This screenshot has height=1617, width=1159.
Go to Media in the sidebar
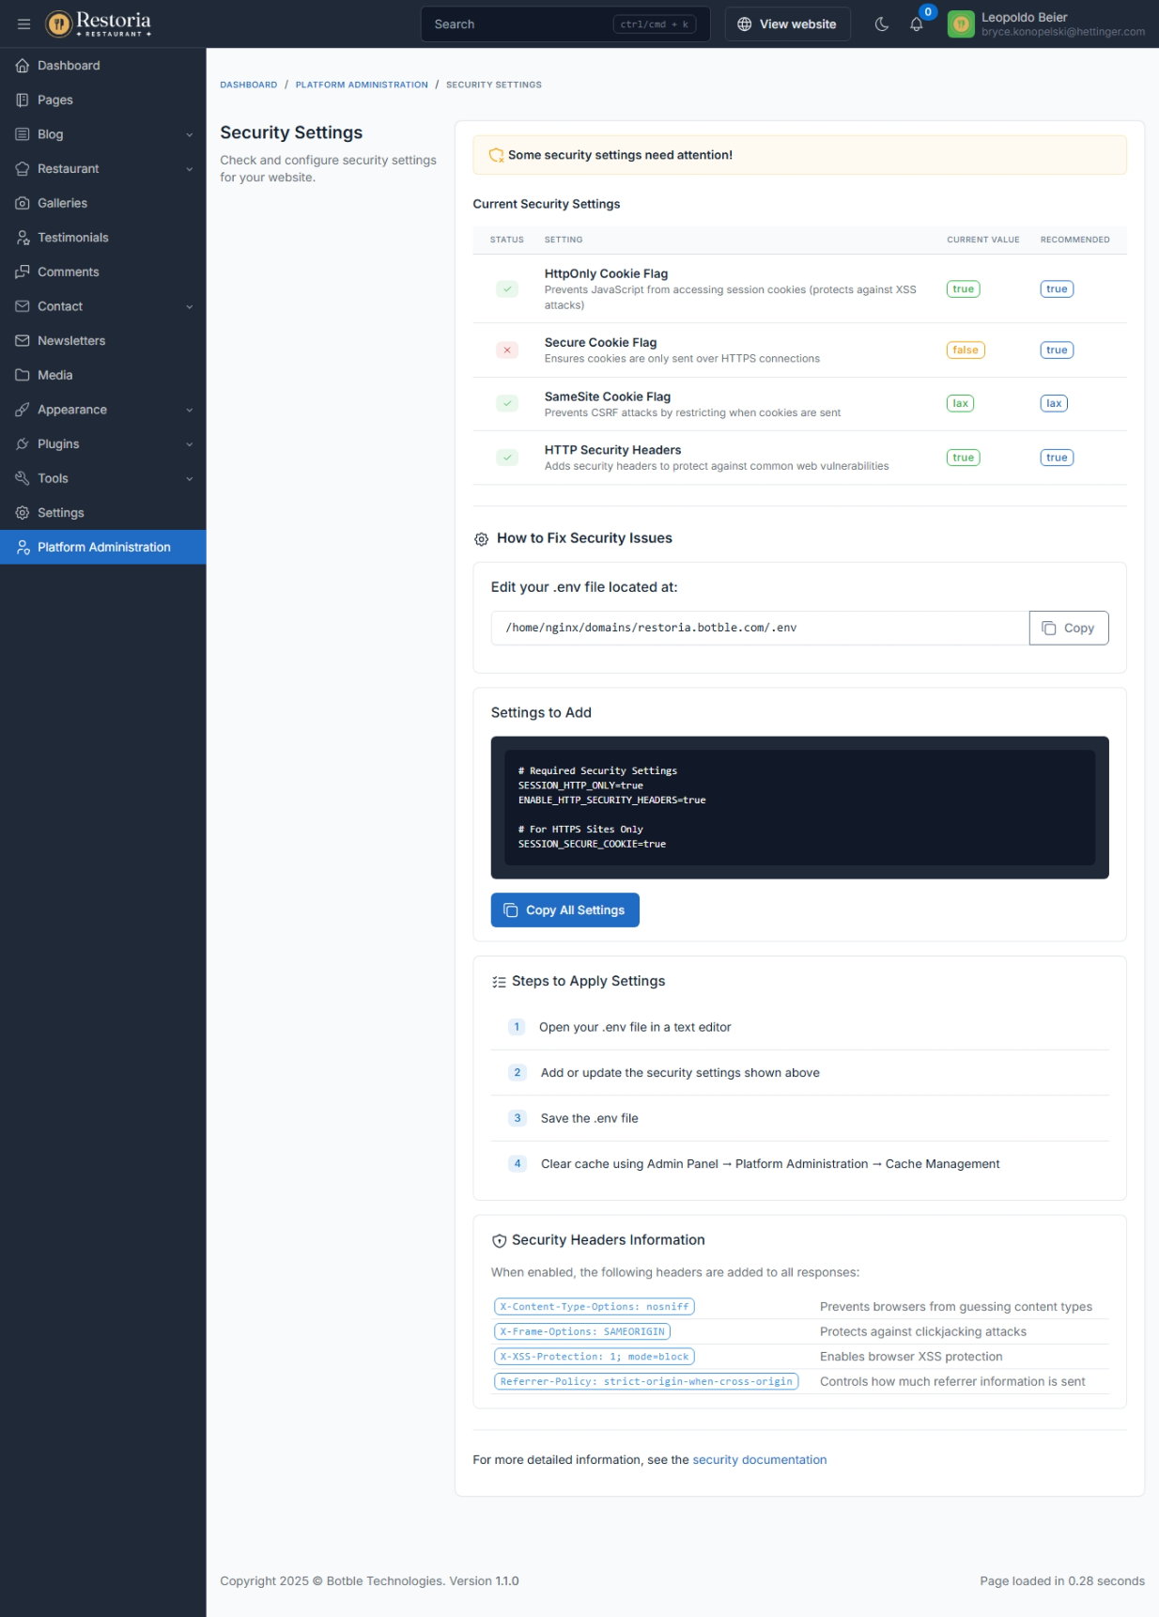coord(54,375)
